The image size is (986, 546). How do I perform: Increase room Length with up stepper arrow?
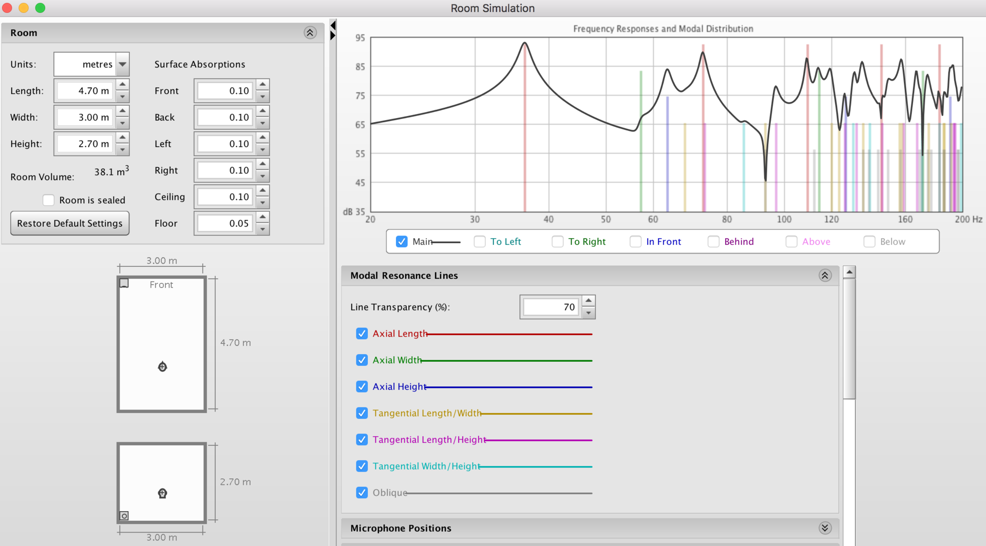pos(122,85)
